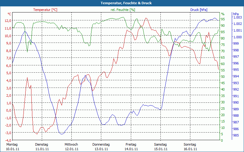The width and height of the screenshot is (244, 152).
Task: Select temperature axis tick "-4,0"
Action: [x=8, y=140]
